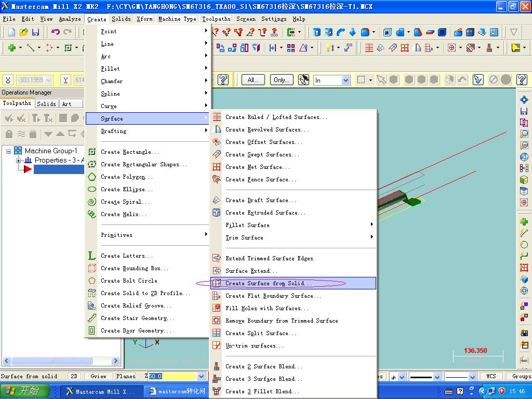Choose Create Net Surface
This screenshot has width=532, height=399.
click(294, 167)
